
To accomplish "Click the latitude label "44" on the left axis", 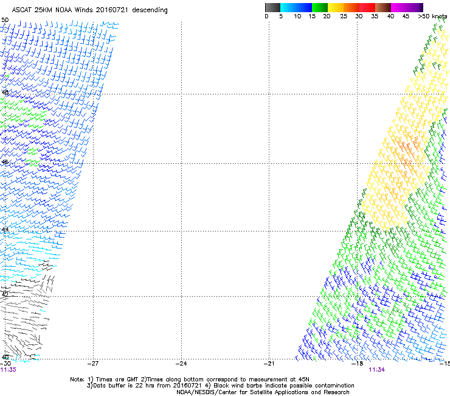I will click(x=5, y=230).
